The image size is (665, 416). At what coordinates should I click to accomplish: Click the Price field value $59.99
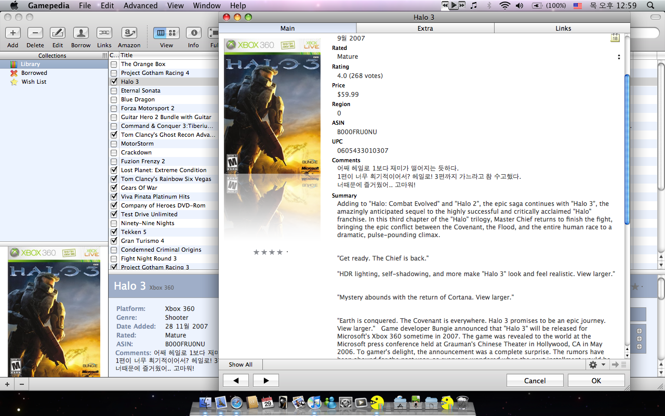pyautogui.click(x=348, y=95)
